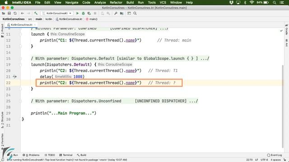Open the Problems tool window tab
The width and height of the screenshot is (289, 162).
pyautogui.click(x=31, y=155)
